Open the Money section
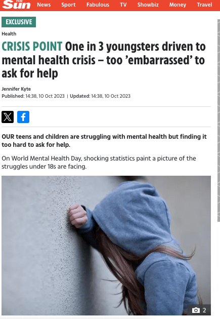The height and width of the screenshot is (319, 220). coord(178,5)
